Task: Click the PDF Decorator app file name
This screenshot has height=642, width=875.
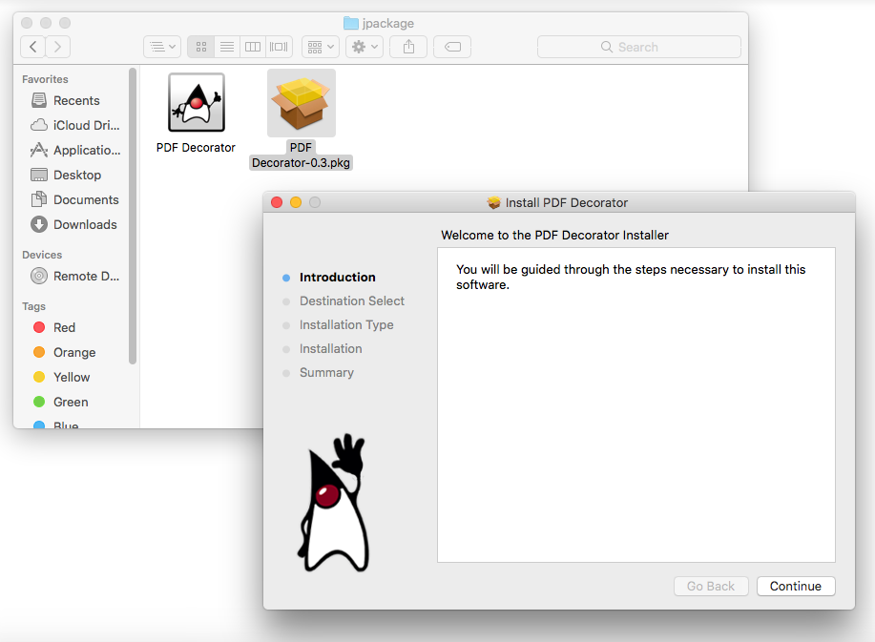Action: 196,147
